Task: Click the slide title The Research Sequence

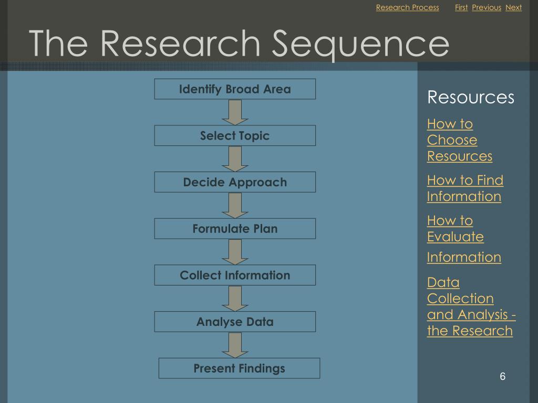Action: pos(239,44)
